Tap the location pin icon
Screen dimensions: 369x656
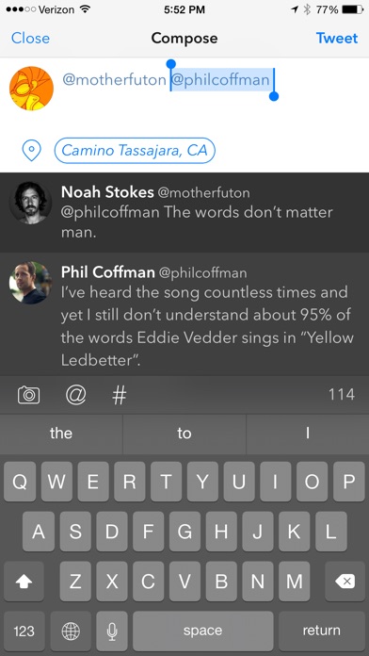pyautogui.click(x=31, y=150)
